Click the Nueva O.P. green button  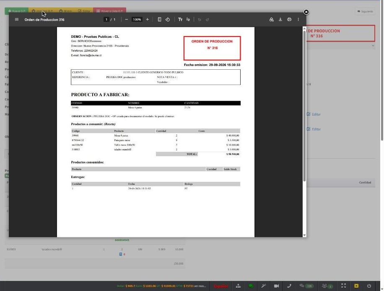[x=16, y=11]
